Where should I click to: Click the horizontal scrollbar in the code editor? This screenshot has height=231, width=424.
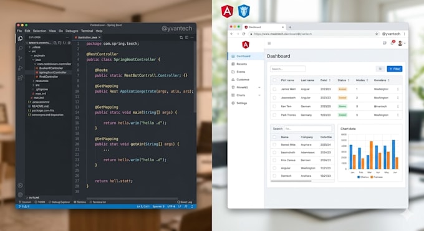[x=132, y=199]
